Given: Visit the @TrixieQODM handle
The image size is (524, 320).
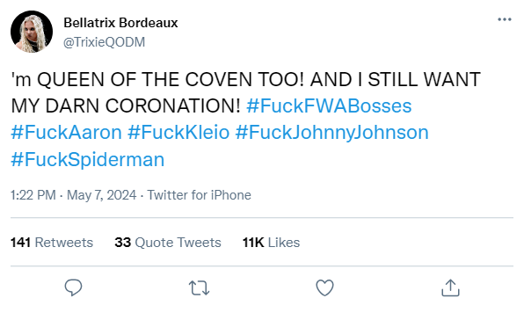Looking at the screenshot, I should tap(105, 42).
